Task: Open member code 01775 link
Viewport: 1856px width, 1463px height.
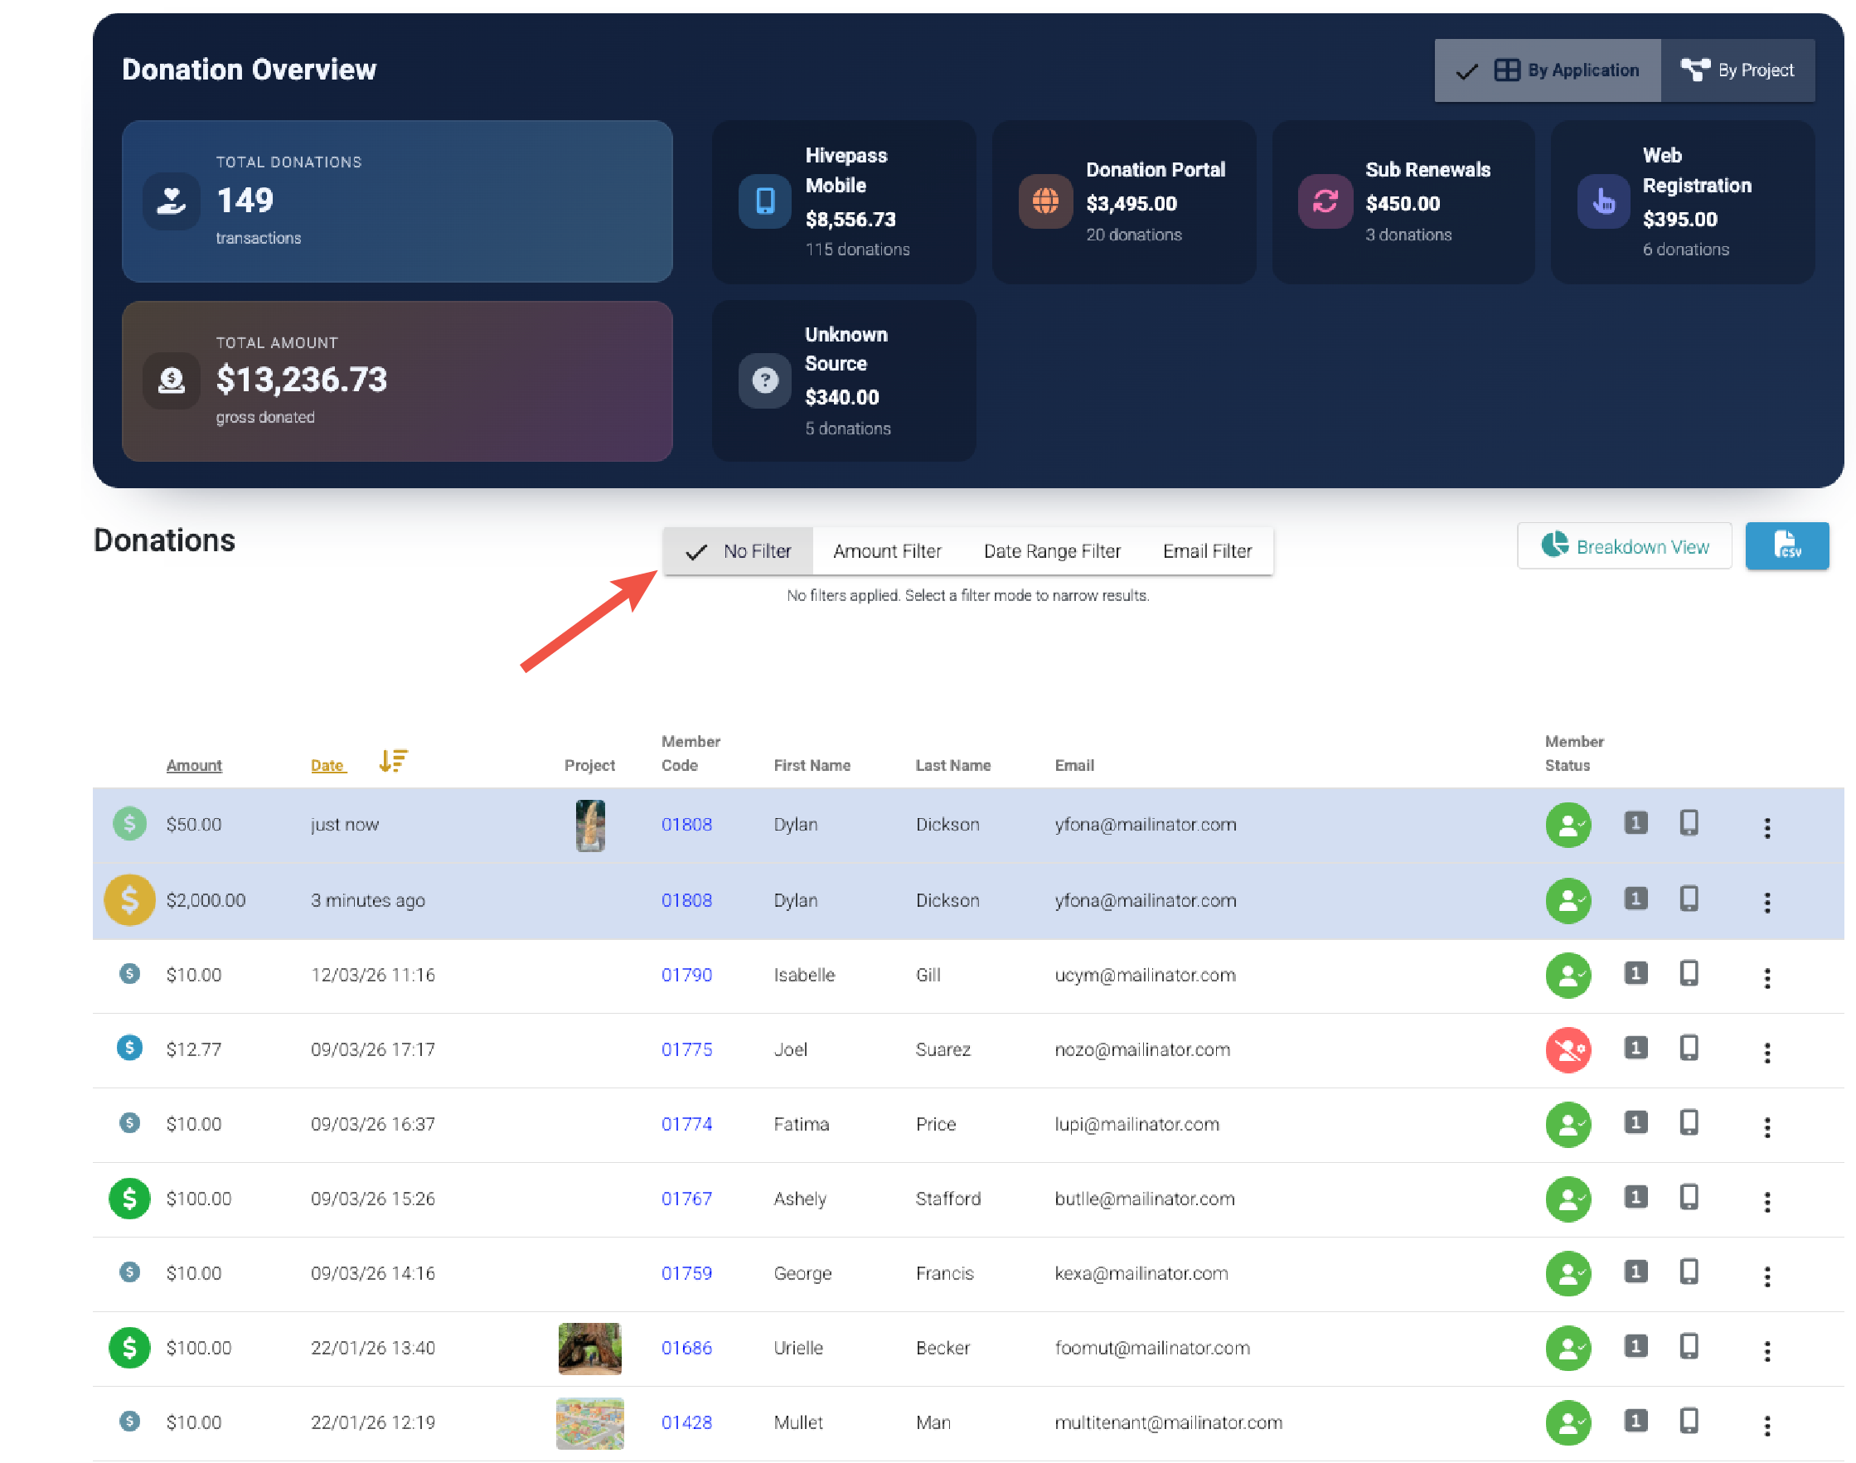Action: pyautogui.click(x=686, y=1049)
